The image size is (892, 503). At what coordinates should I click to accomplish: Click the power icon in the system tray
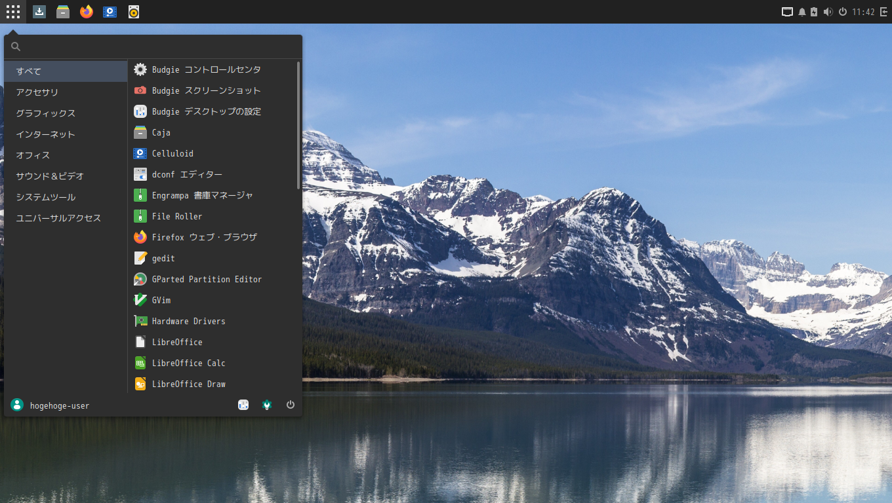pyautogui.click(x=842, y=11)
